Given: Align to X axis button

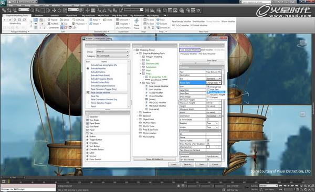Looking at the screenshot, I should pyautogui.click(x=145, y=27).
